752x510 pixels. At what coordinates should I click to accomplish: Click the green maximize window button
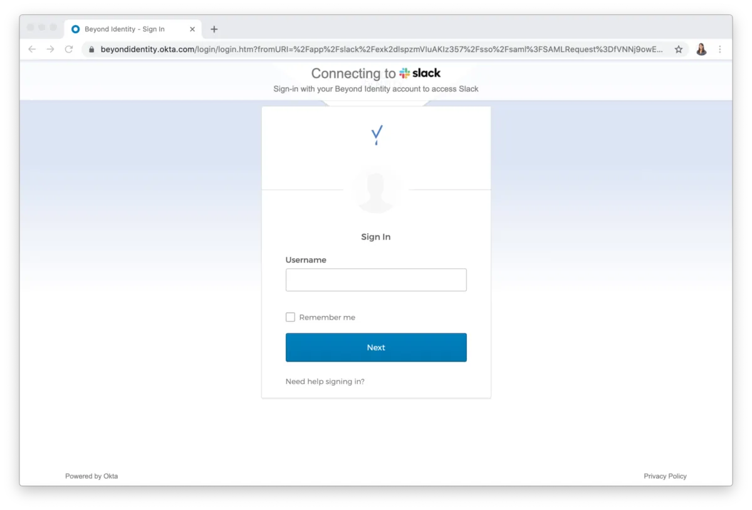click(x=53, y=28)
